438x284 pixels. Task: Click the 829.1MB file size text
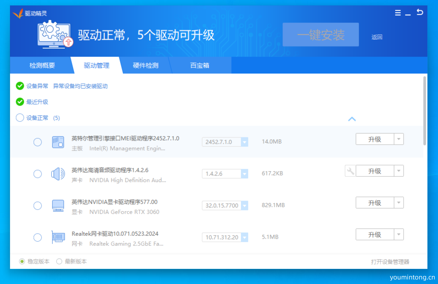coord(273,205)
